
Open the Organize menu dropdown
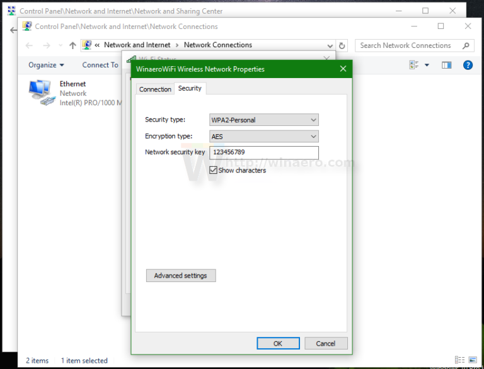(x=46, y=65)
